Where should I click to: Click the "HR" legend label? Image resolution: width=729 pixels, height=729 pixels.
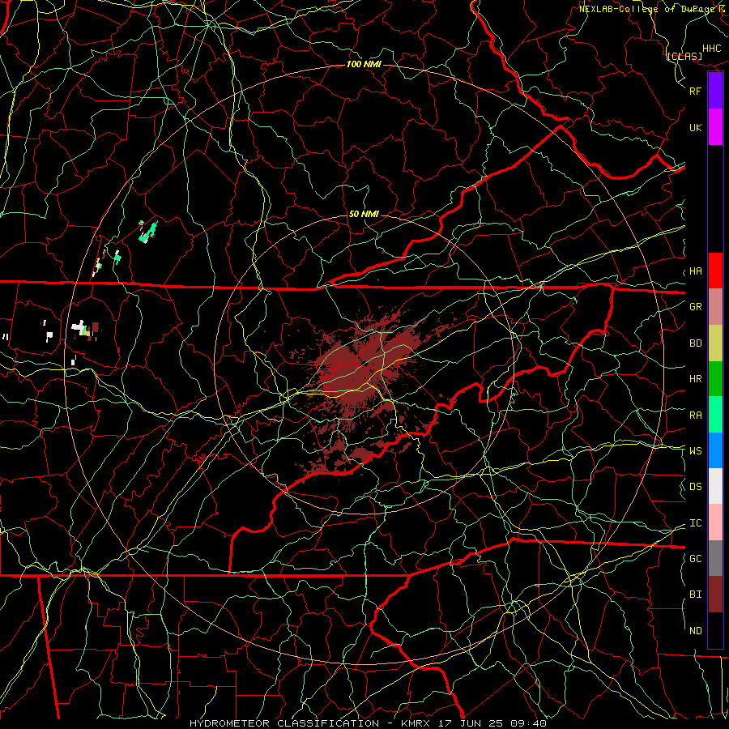(x=695, y=379)
